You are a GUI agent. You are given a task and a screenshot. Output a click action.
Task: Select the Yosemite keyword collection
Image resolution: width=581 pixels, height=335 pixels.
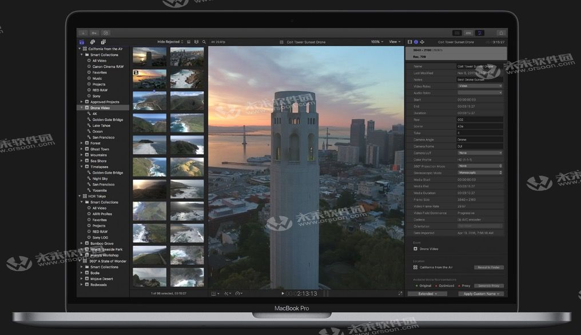pyautogui.click(x=100, y=191)
